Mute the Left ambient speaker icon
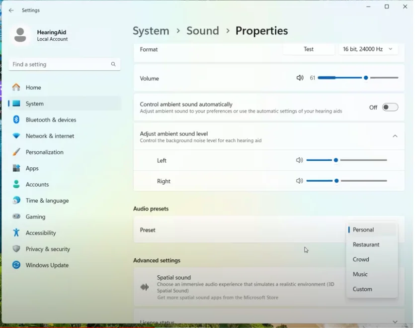415x328 pixels. point(299,160)
